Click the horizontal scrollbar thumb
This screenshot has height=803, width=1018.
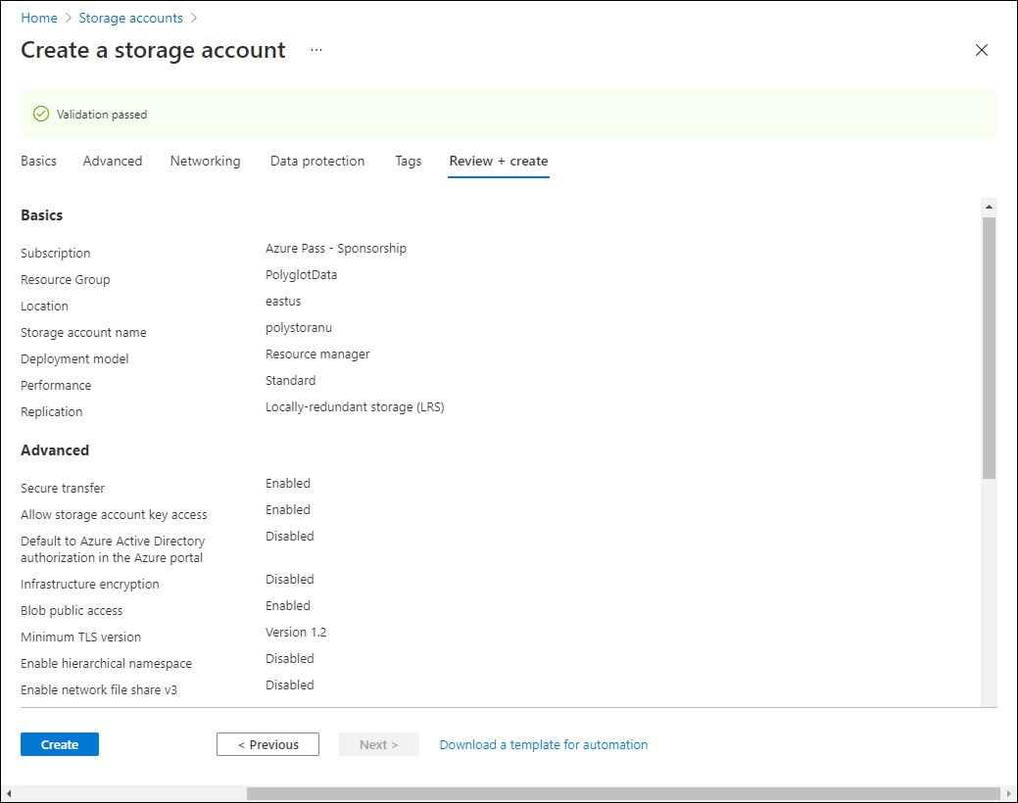(623, 793)
